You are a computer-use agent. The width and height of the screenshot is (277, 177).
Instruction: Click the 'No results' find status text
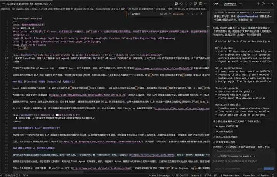click(178, 14)
